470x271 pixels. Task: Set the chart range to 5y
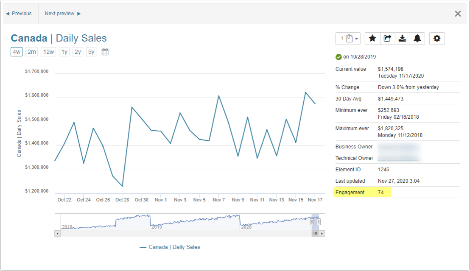(x=91, y=52)
